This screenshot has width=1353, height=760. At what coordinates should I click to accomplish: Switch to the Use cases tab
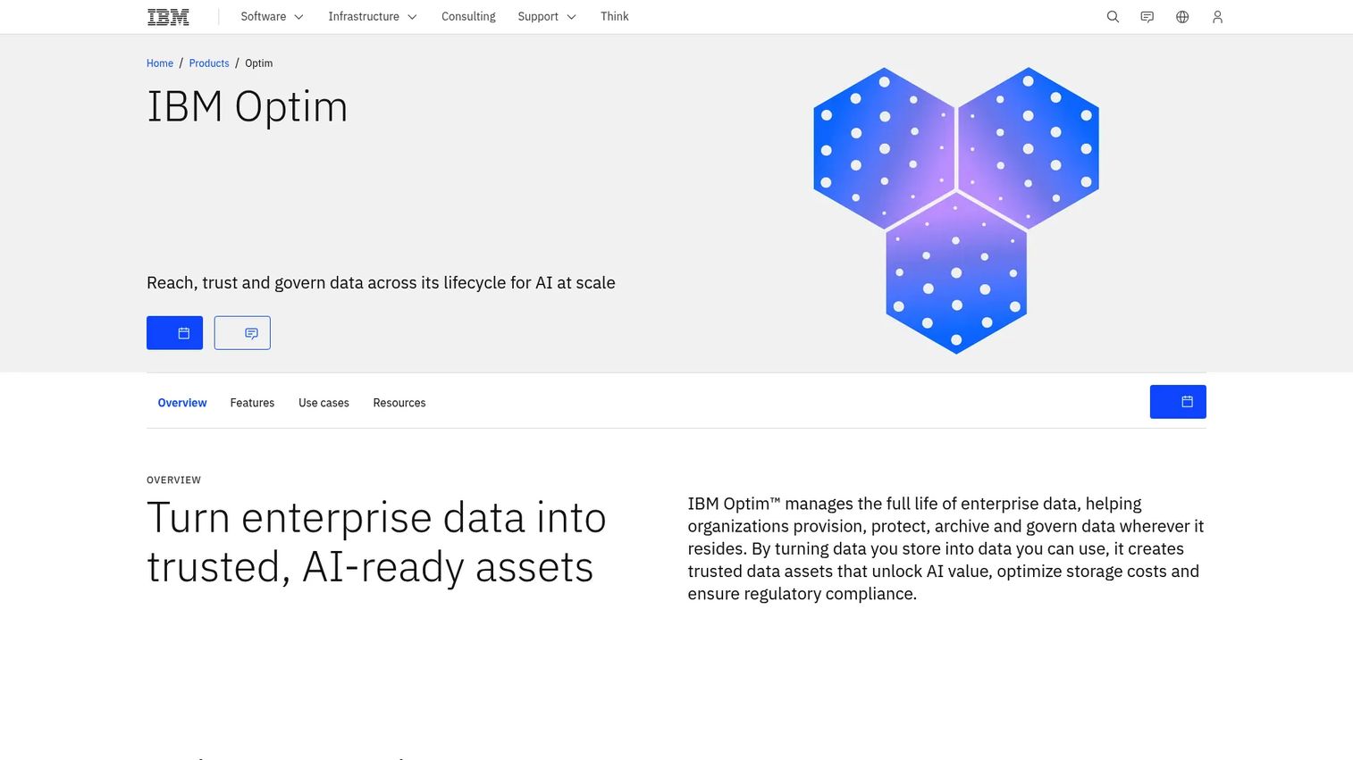[324, 403]
